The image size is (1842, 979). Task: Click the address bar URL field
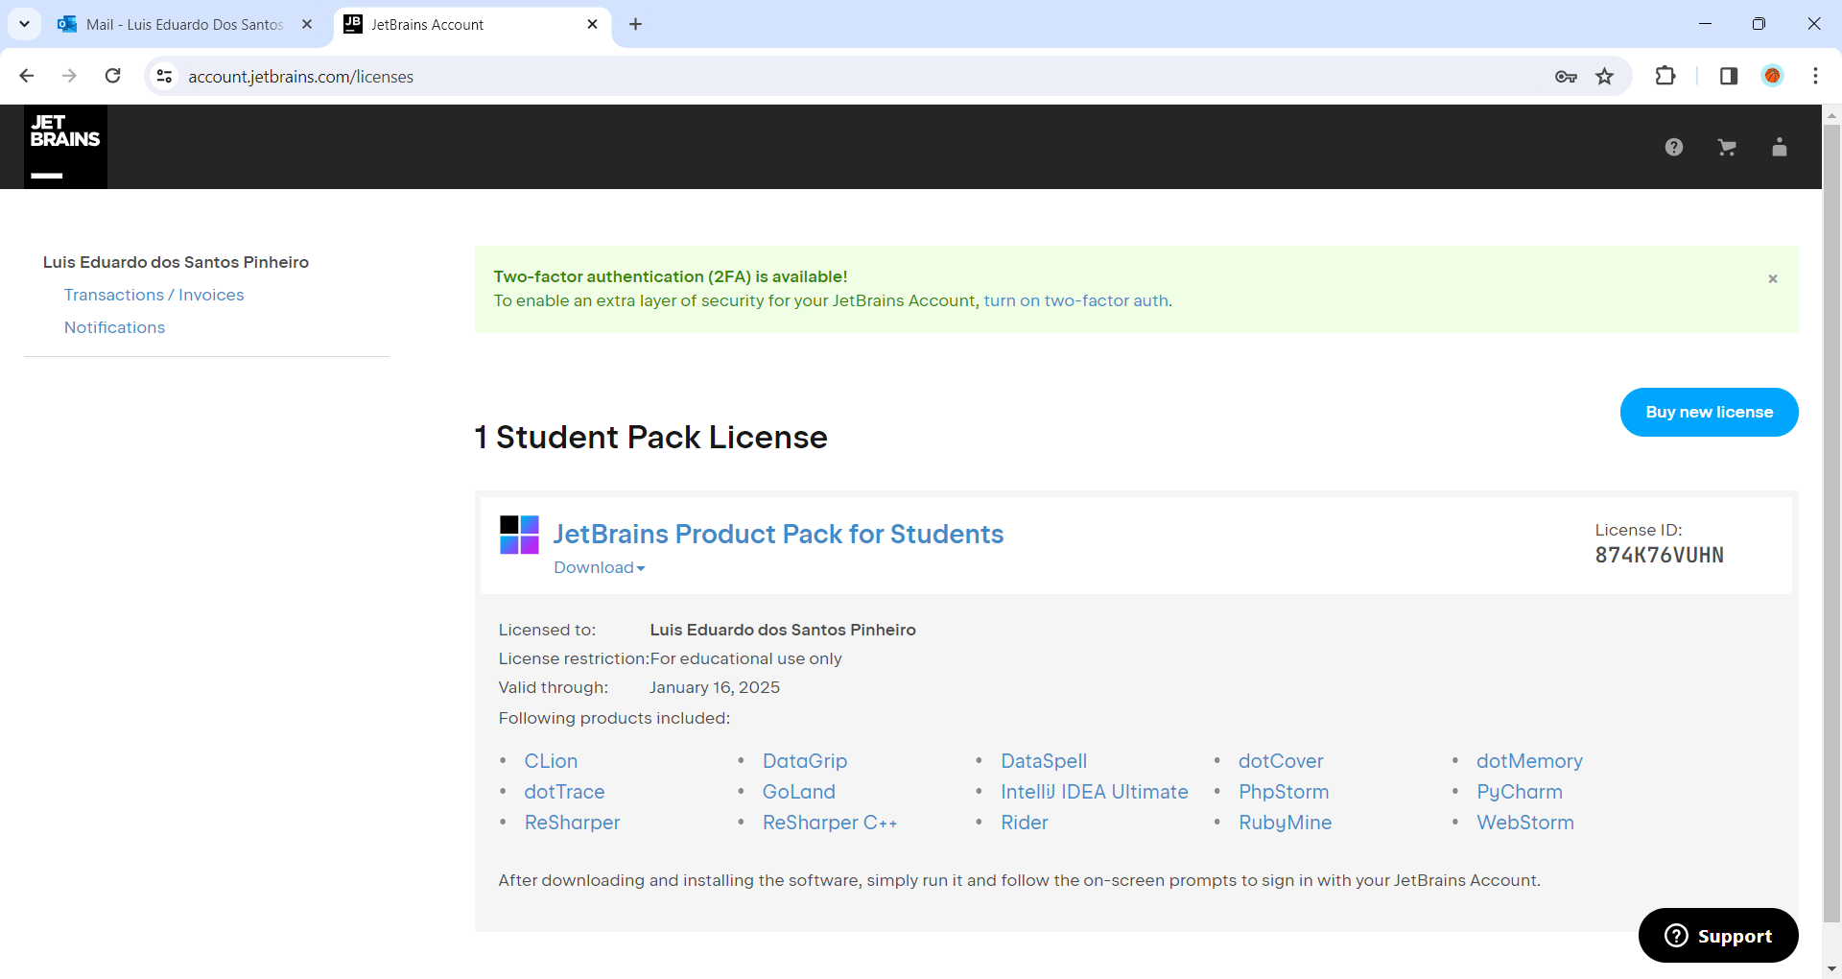click(863, 76)
